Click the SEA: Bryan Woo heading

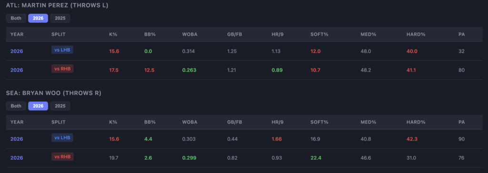[x=53, y=93]
